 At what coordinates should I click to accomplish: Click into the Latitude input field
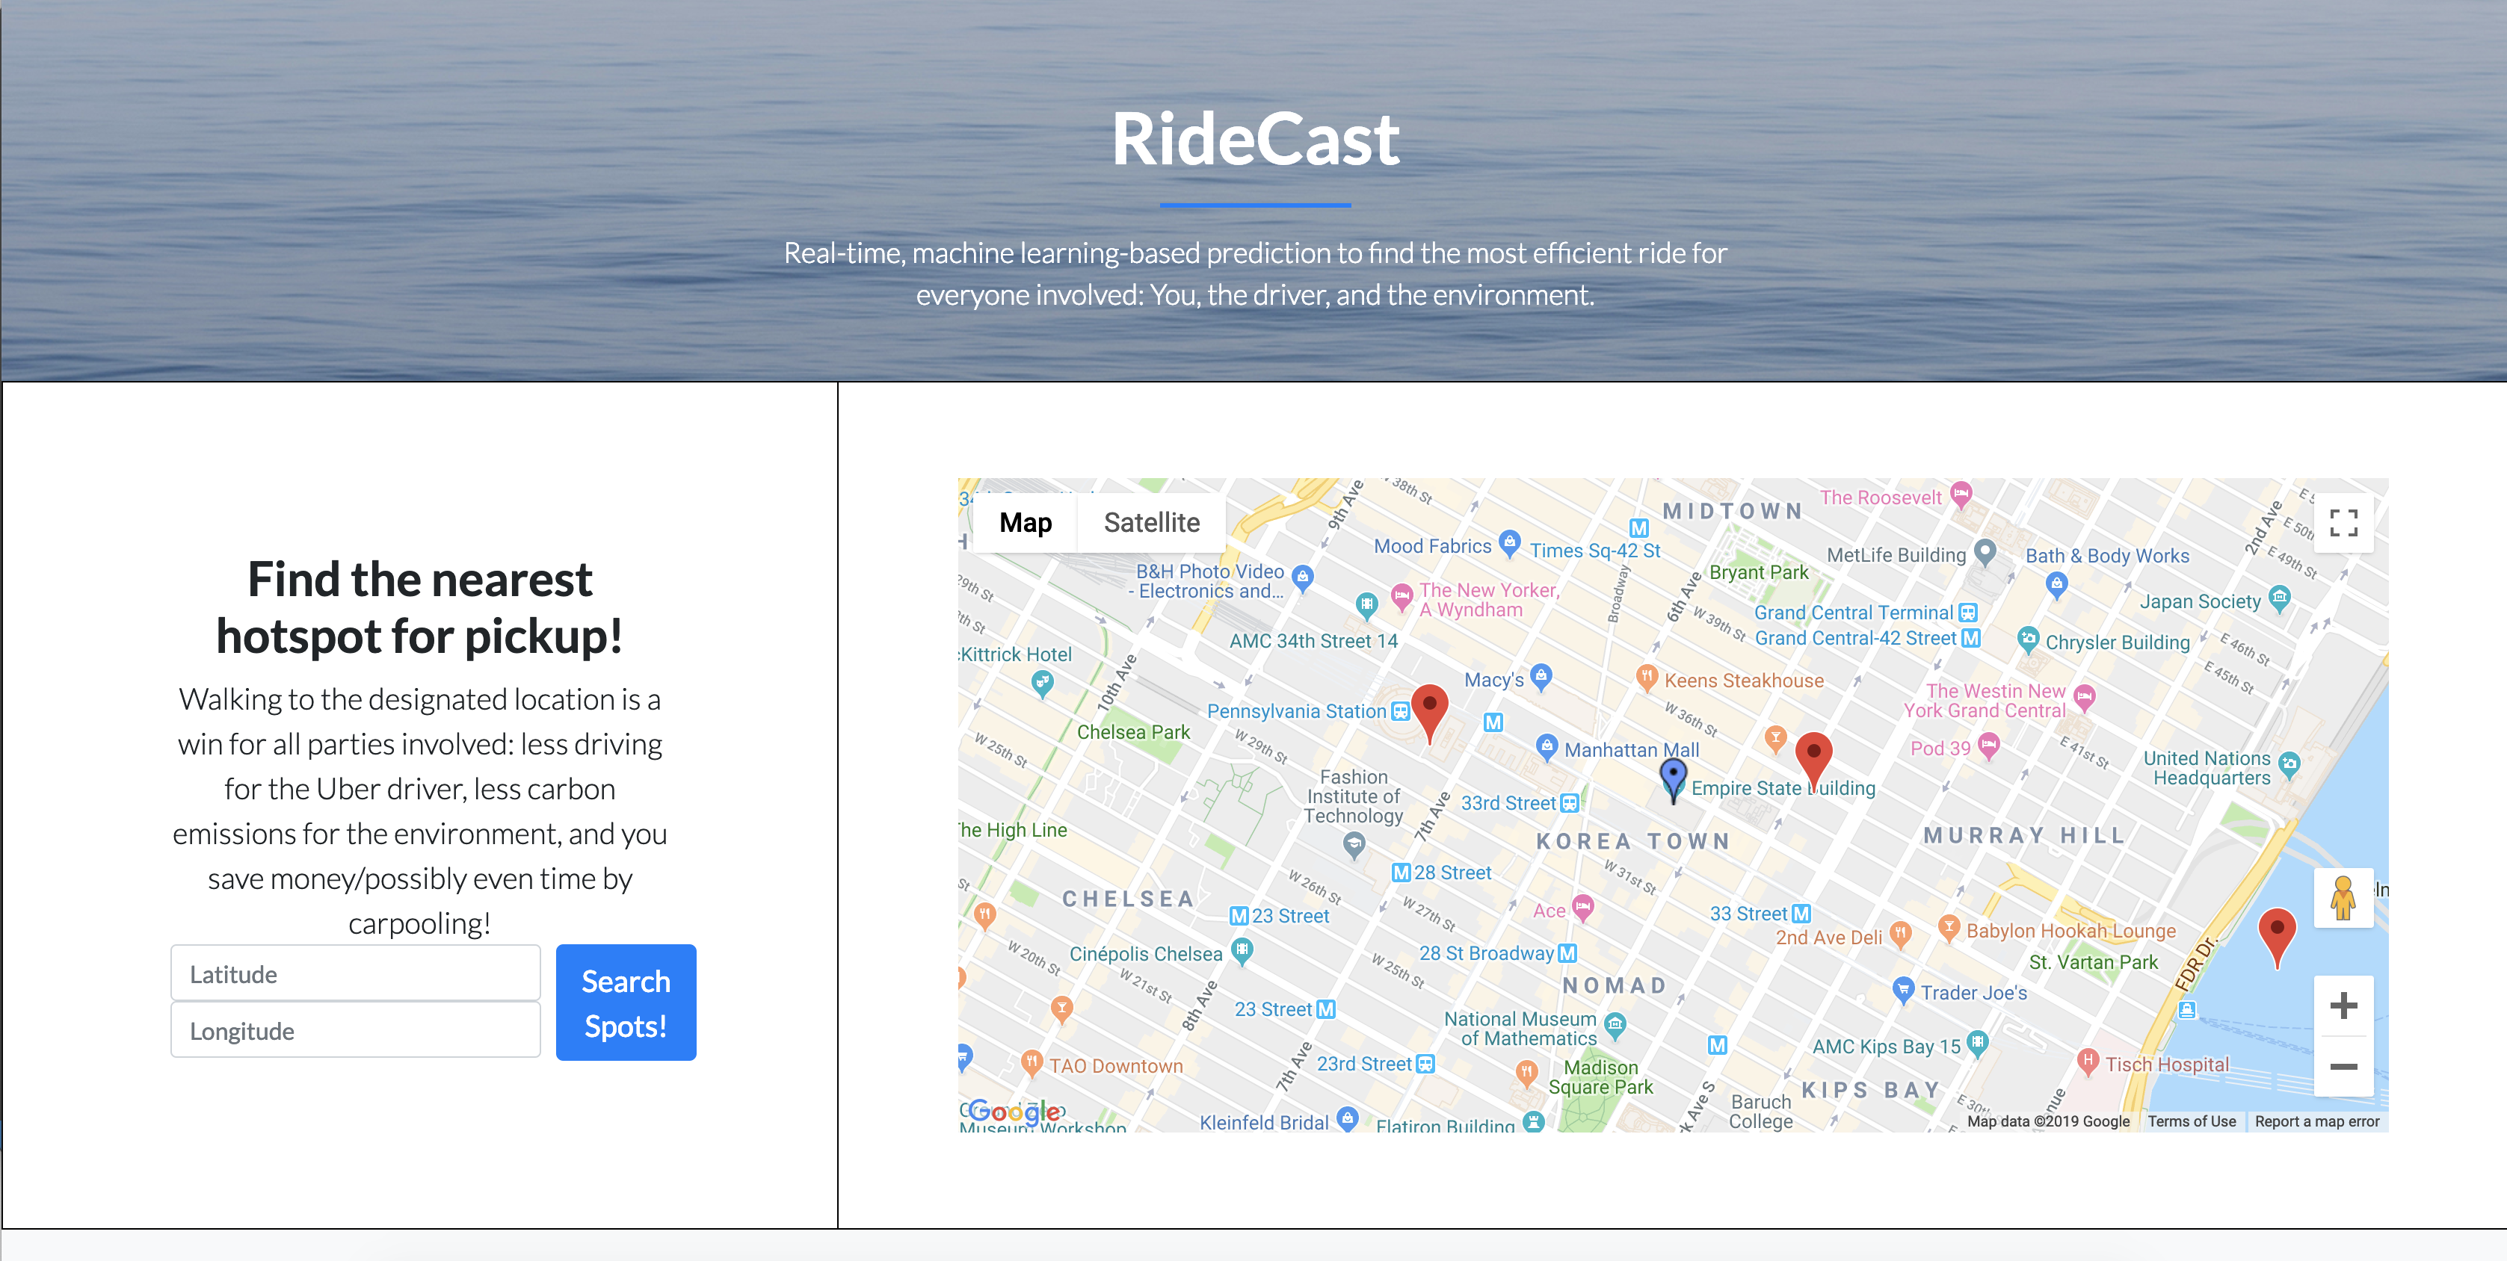[x=355, y=974]
